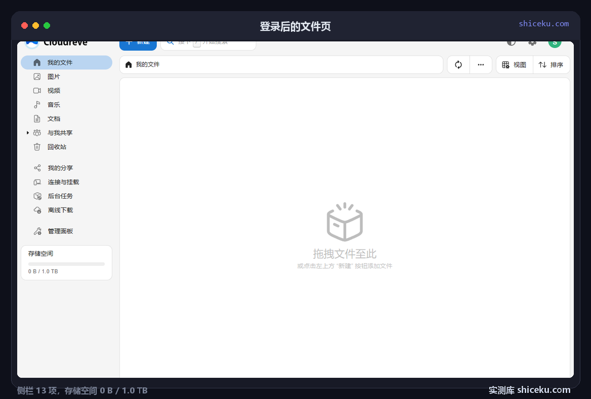591x399 pixels.
Task: Toggle dark mode with half-circle icon
Action: click(511, 43)
